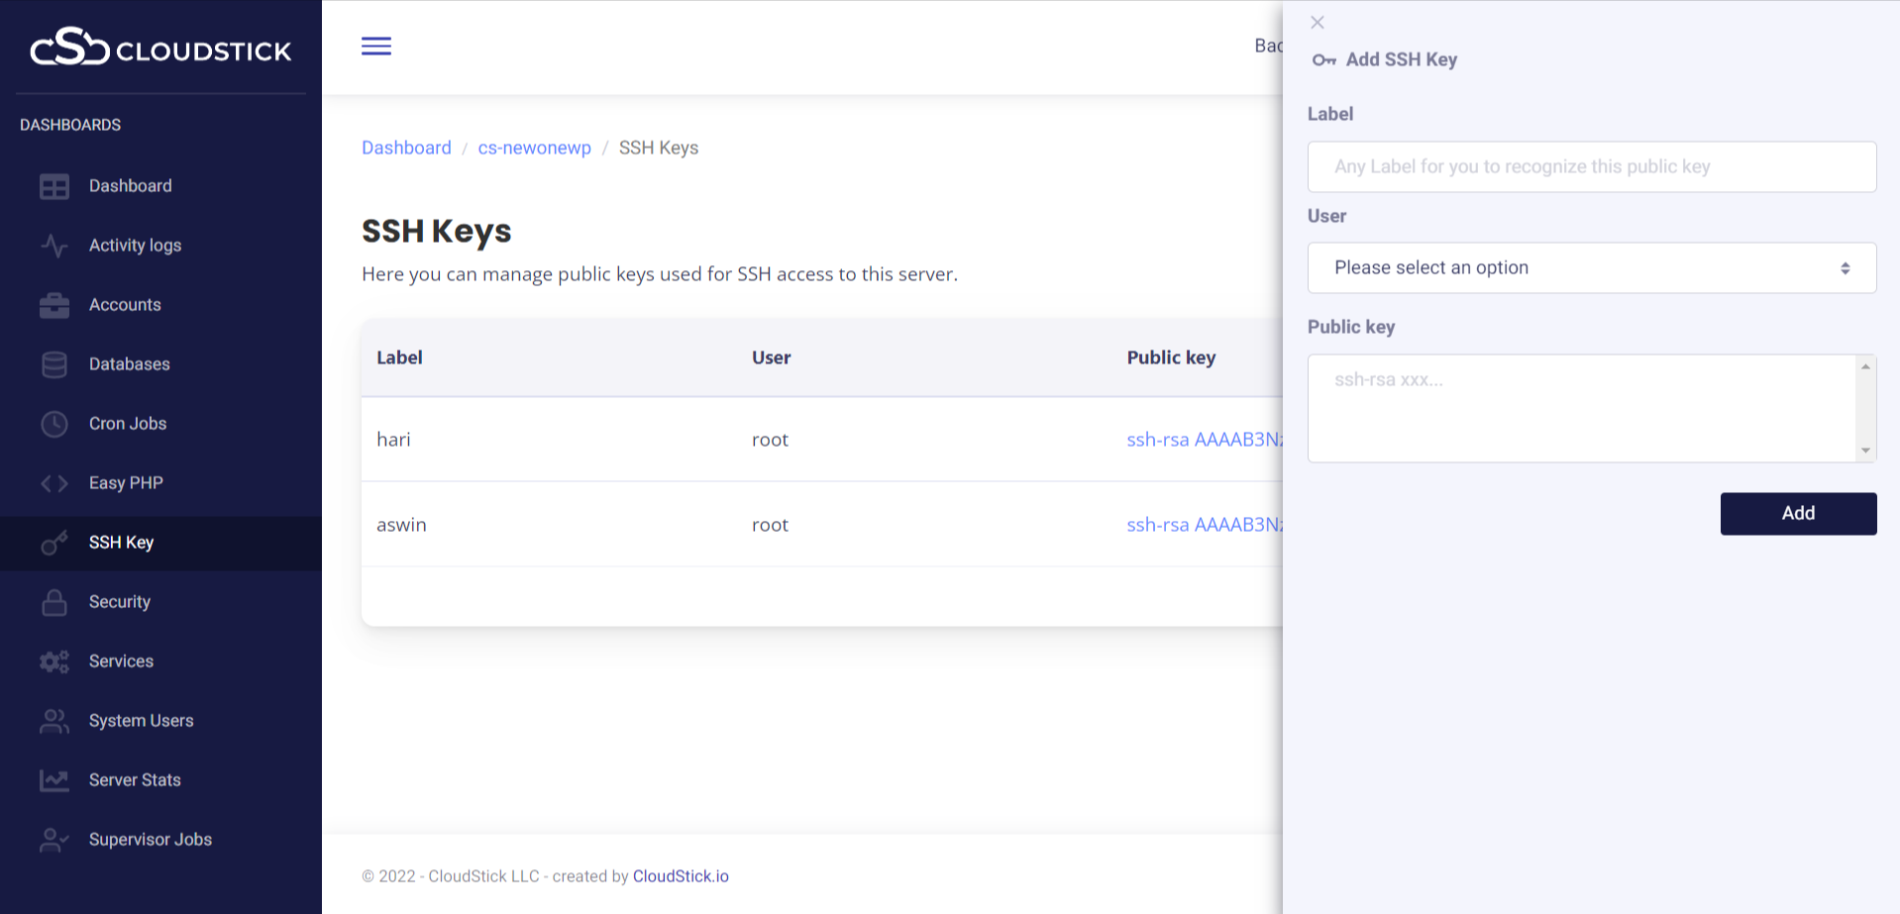Screen dimensions: 1900x914
Task: Open the User select dropdown
Action: [x=1591, y=268]
